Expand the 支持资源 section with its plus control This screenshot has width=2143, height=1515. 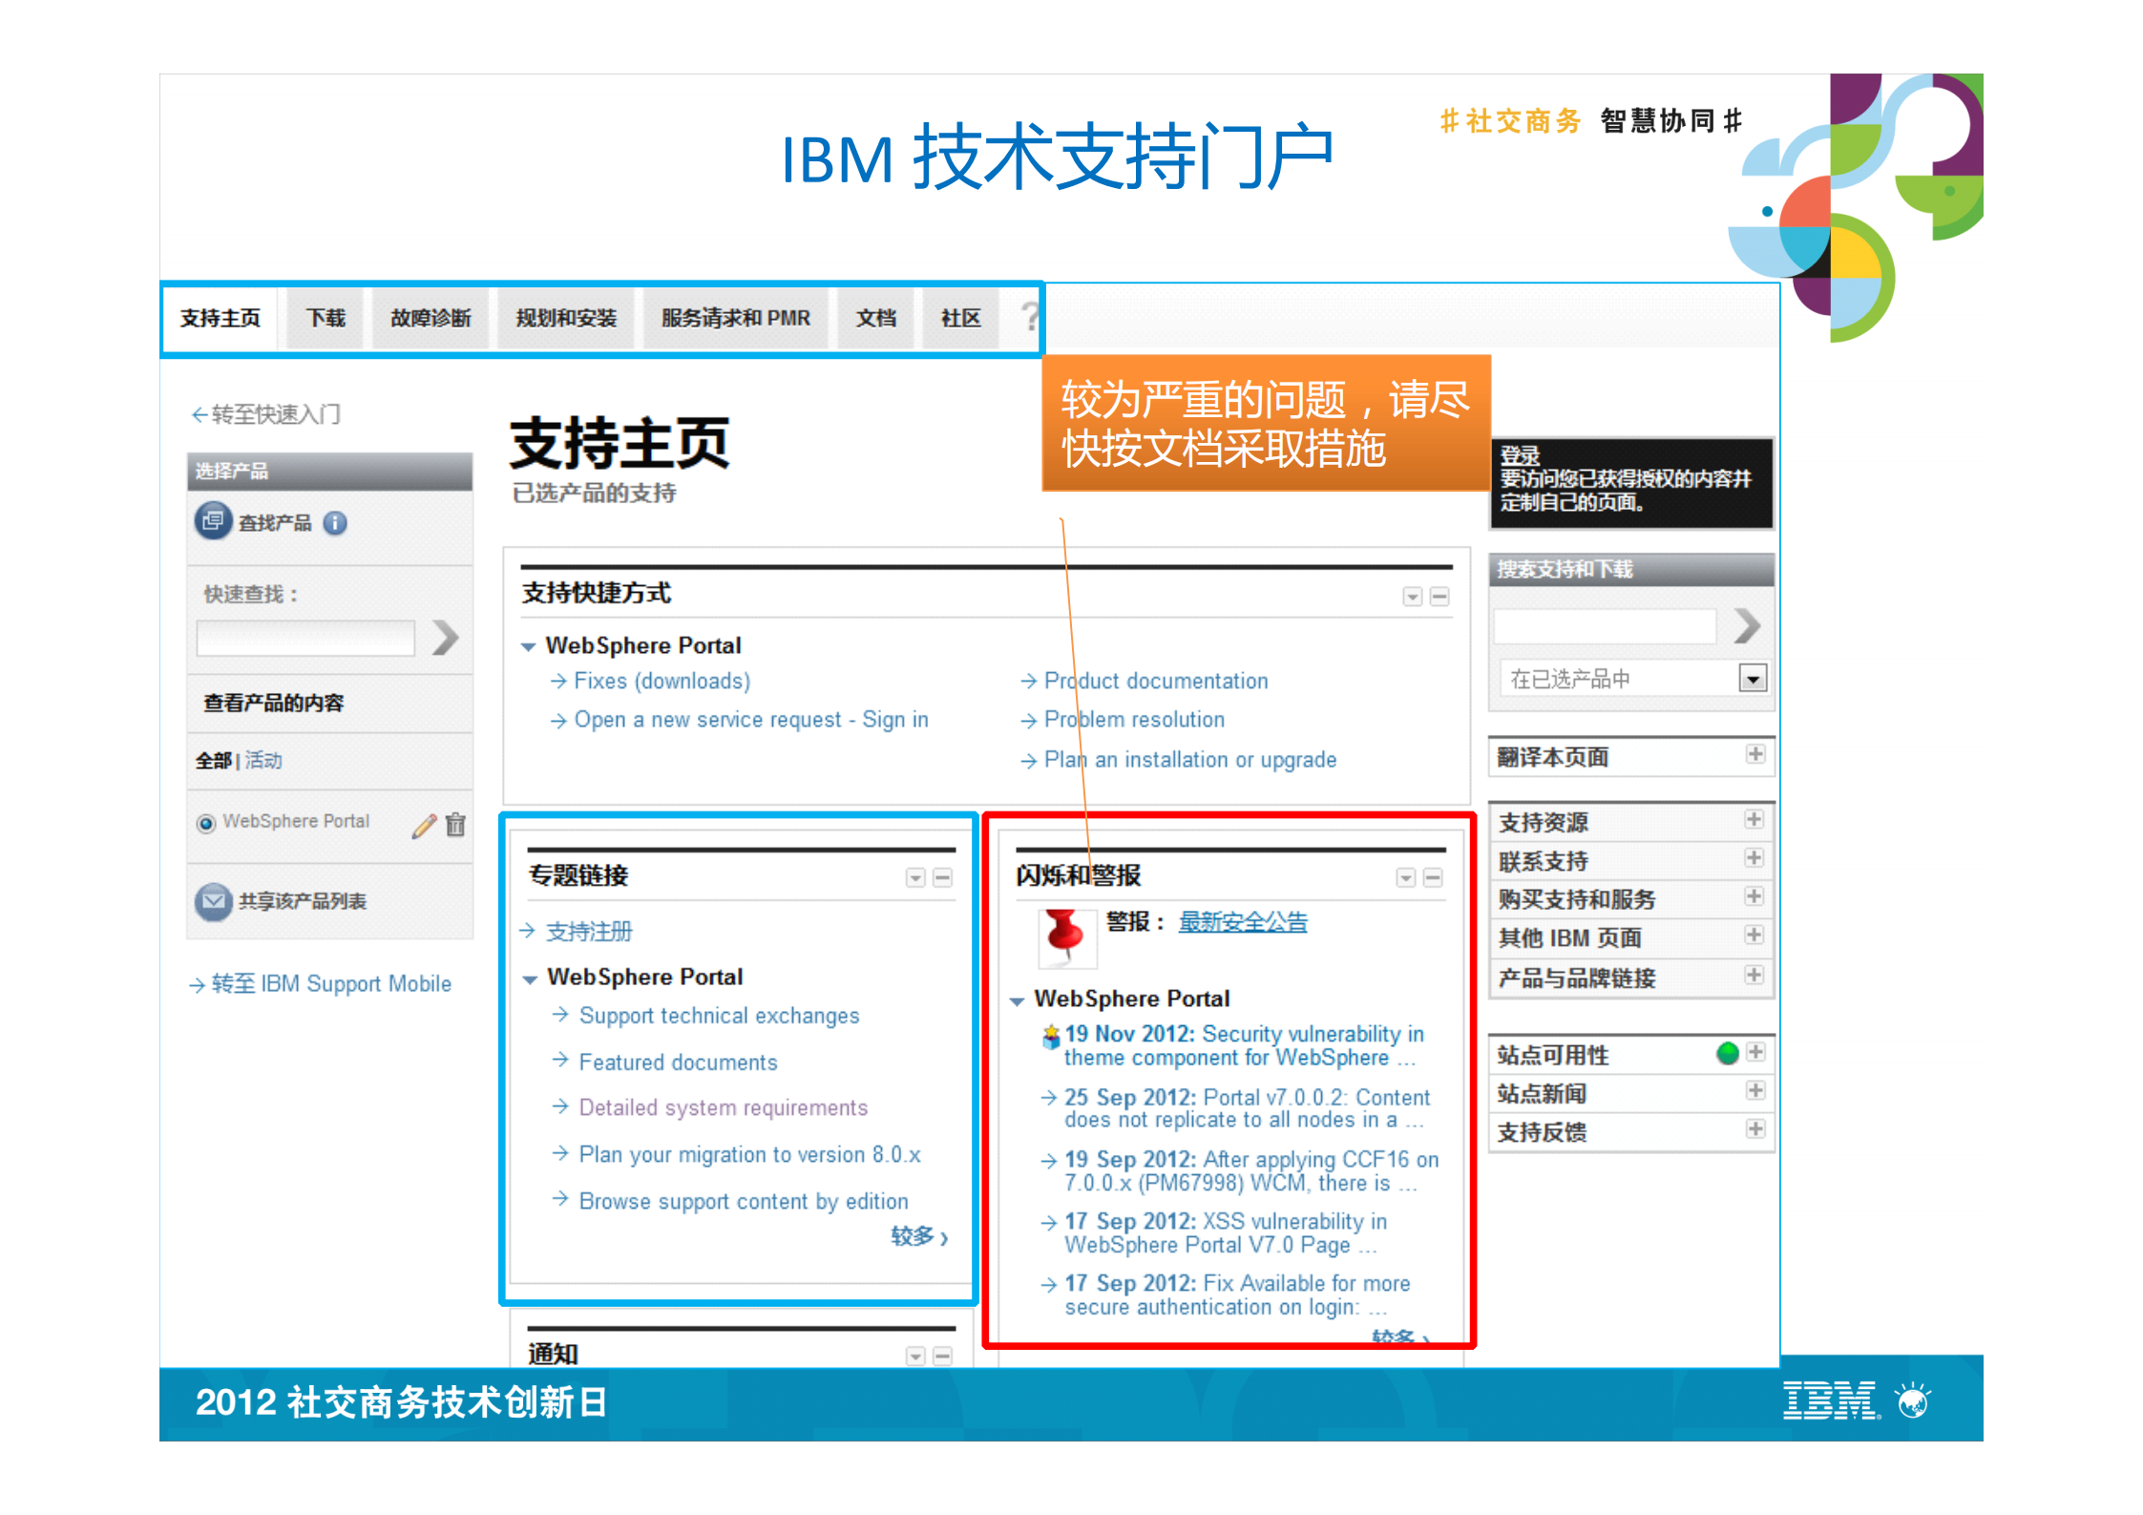coord(1755,821)
